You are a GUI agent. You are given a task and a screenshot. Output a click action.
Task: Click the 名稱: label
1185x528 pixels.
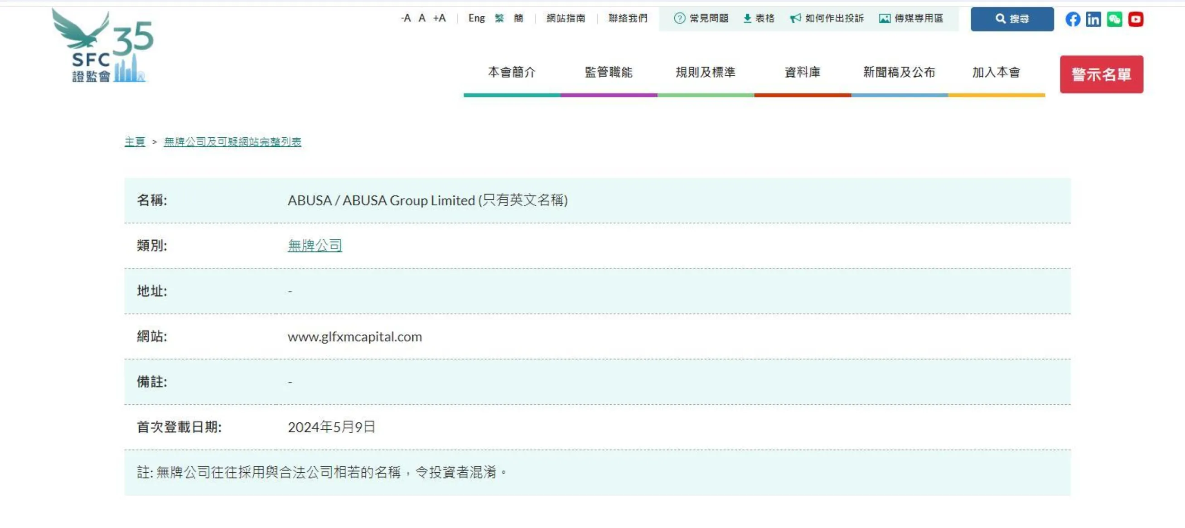coord(152,200)
